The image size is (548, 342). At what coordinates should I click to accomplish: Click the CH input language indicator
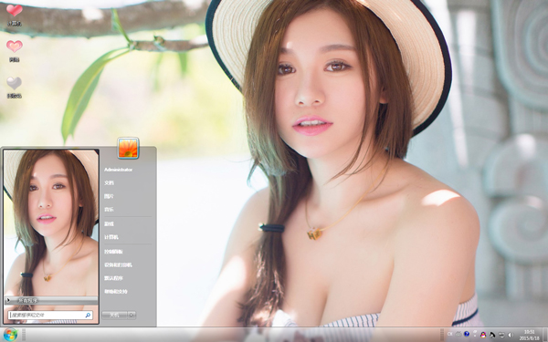[x=449, y=335]
